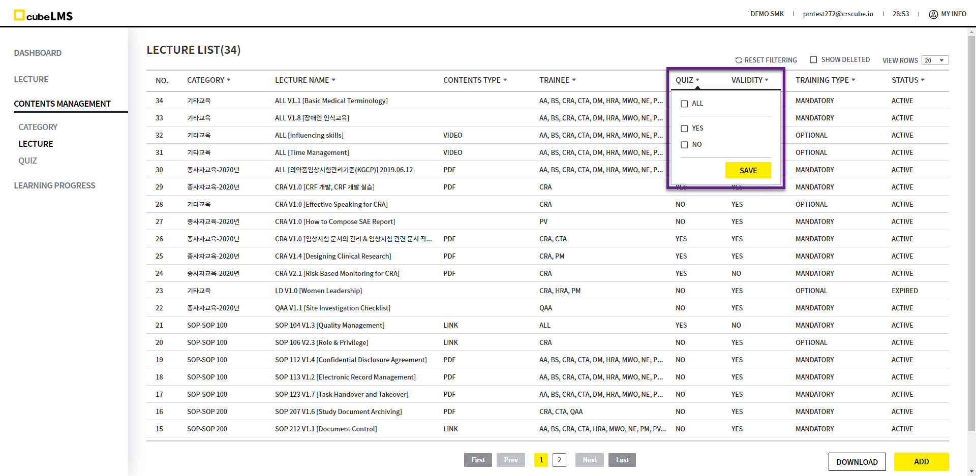Expand the Contents Type column filter
Viewport: 976px width, 476px height.
pos(505,80)
